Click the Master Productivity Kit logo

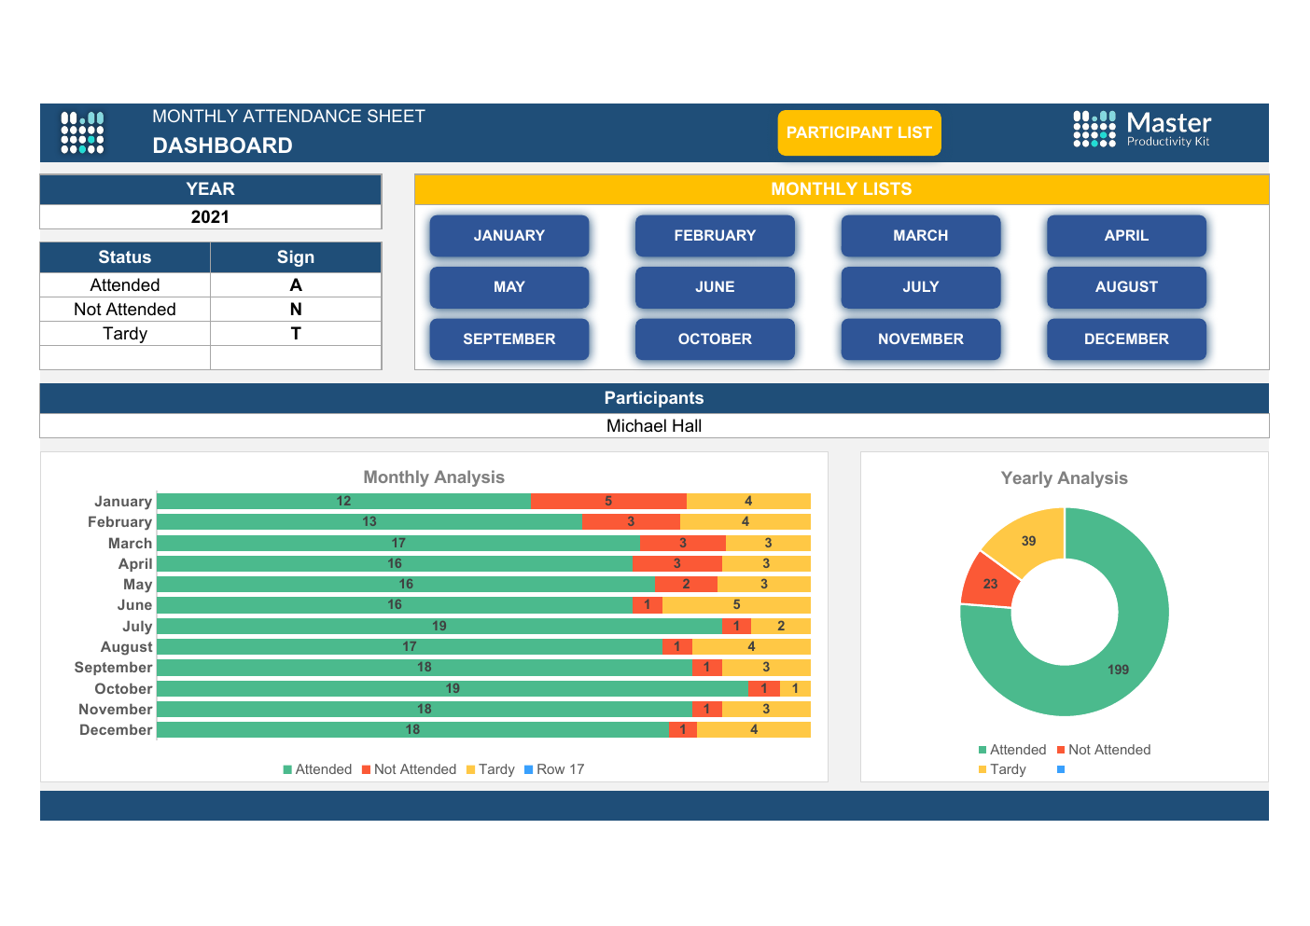[1142, 130]
